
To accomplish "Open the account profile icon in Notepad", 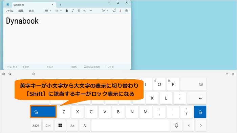I will 120,11.
